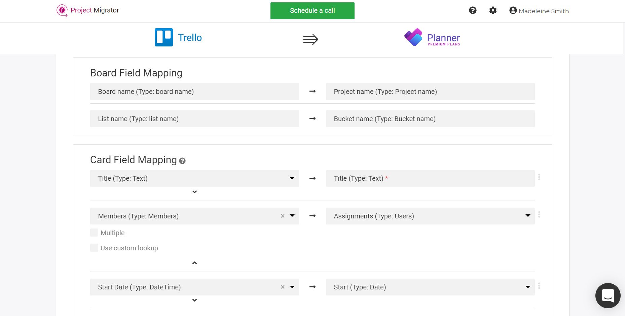This screenshot has width=625, height=316.
Task: Click the Project Migrator logo
Action: [87, 10]
